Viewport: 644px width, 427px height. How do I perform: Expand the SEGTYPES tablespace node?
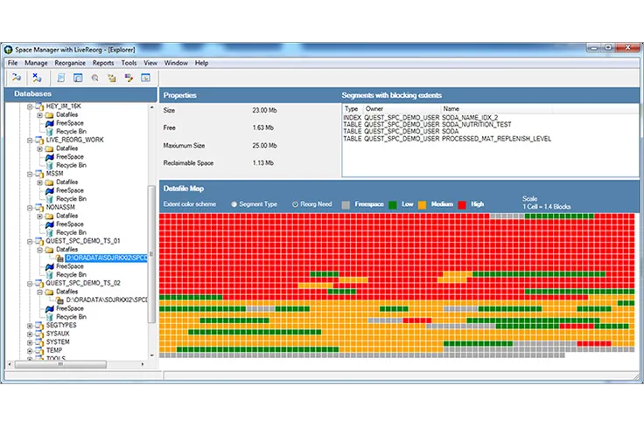click(x=30, y=326)
